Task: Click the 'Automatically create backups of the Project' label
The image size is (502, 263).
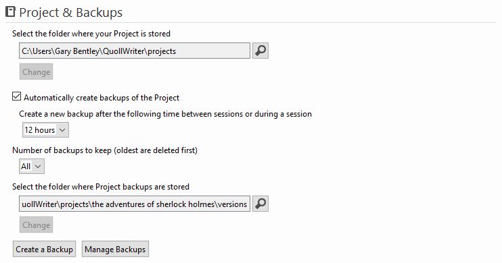Action: coord(101,98)
